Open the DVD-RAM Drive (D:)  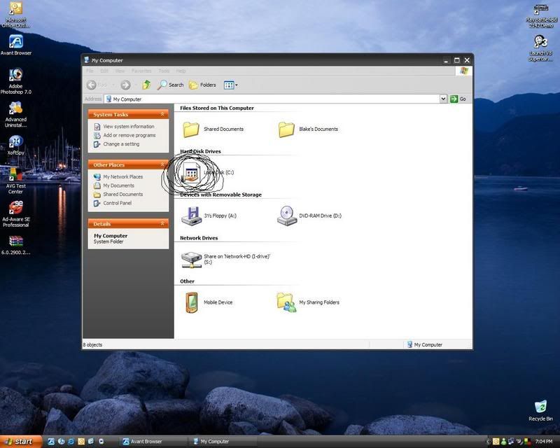[286, 216]
